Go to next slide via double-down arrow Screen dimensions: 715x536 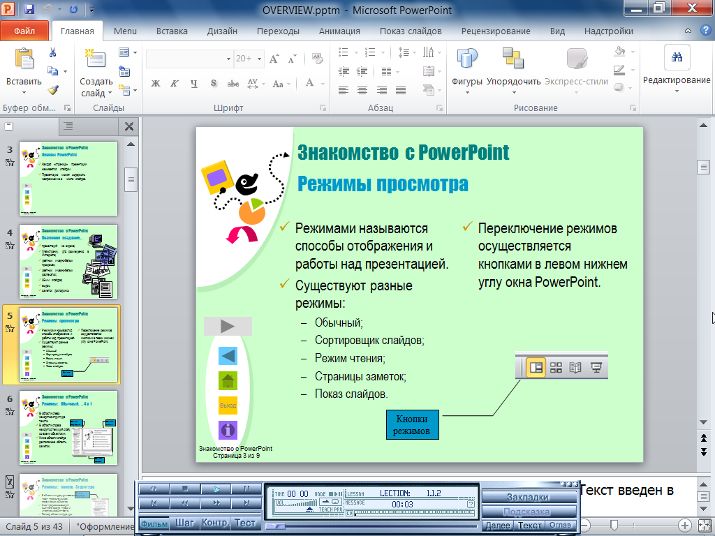point(704,452)
